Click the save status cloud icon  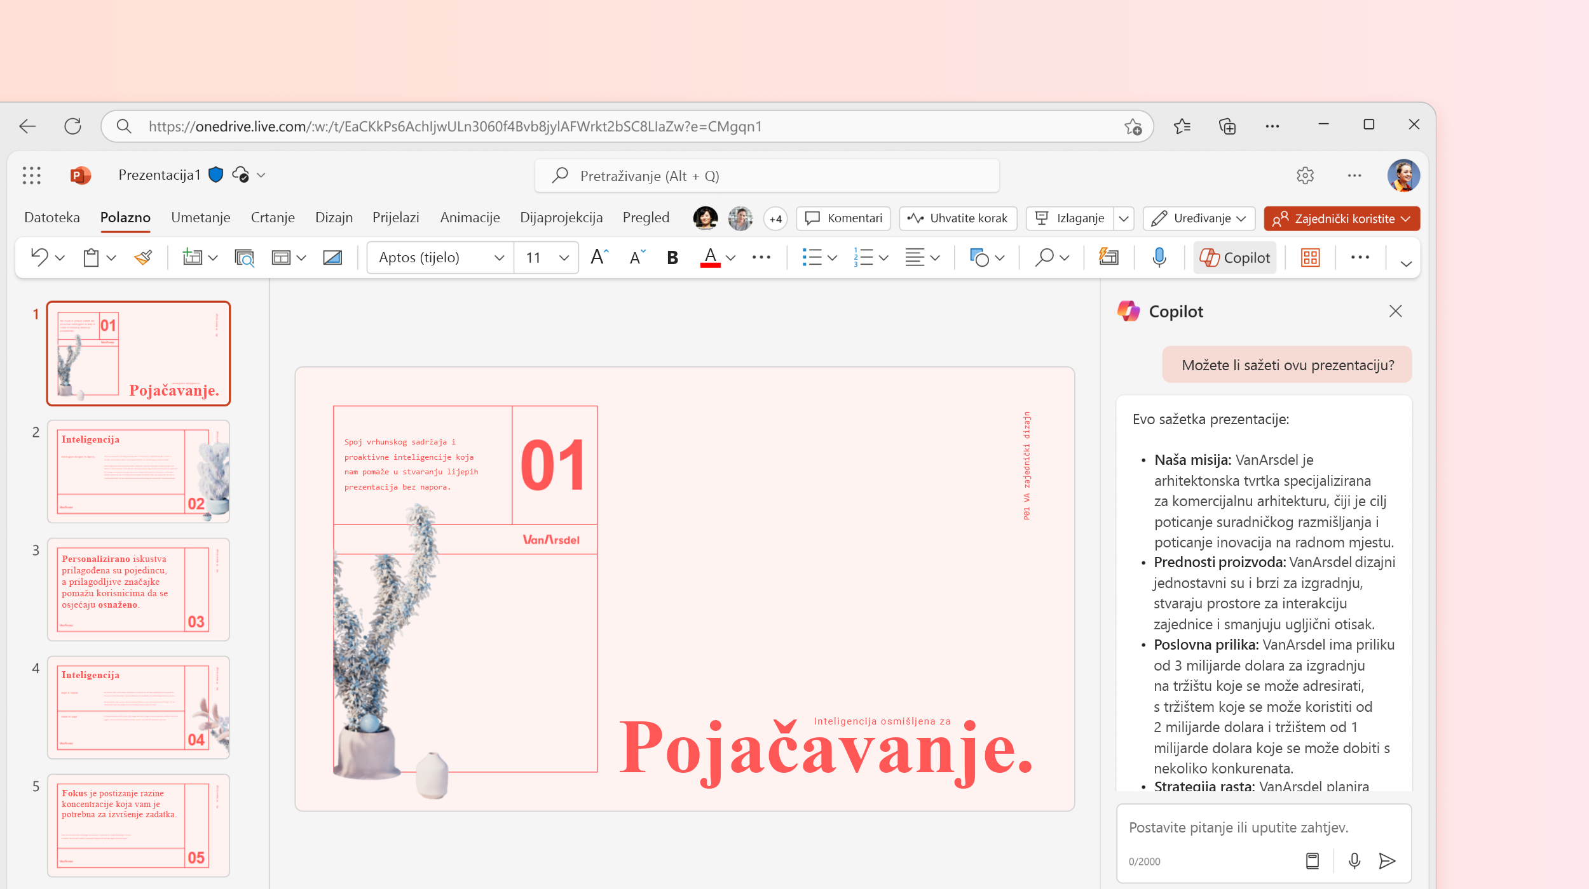click(240, 175)
